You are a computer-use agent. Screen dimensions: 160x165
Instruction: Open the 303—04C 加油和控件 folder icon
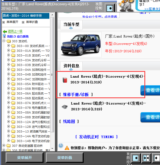click(x=13, y=79)
